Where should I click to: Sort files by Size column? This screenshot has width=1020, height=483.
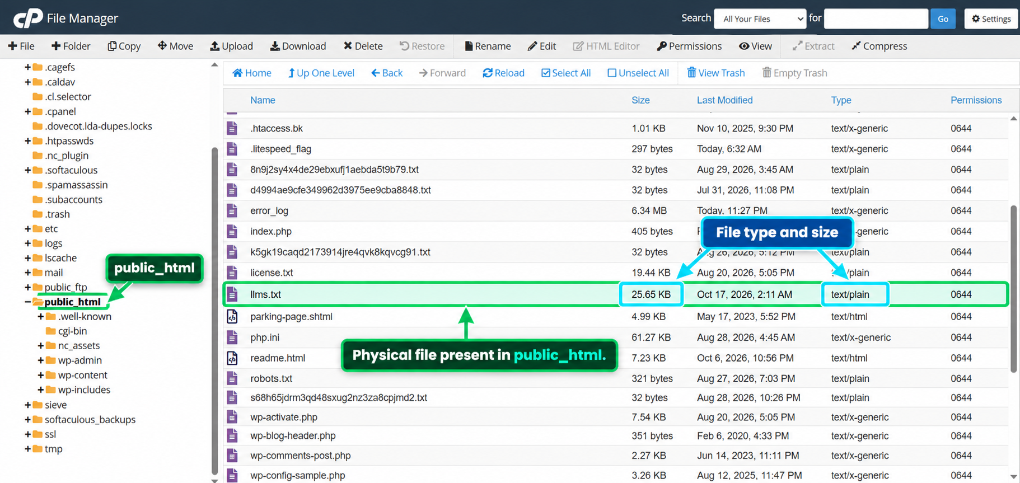[x=640, y=100]
